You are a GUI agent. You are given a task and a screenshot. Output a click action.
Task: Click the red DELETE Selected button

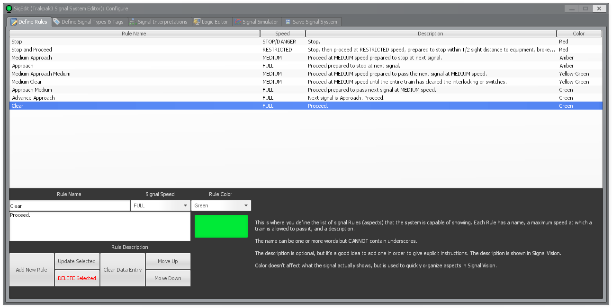[x=77, y=278]
